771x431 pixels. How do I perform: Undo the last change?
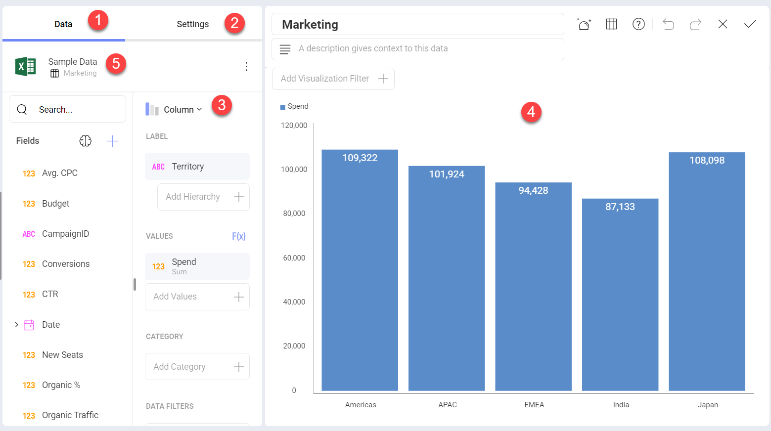pyautogui.click(x=668, y=24)
